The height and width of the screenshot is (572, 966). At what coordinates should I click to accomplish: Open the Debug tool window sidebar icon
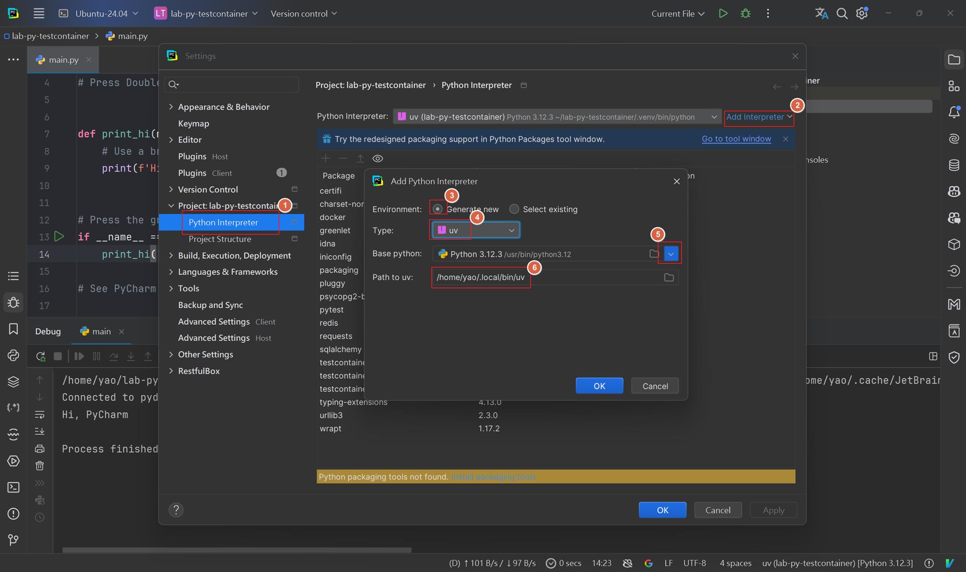click(13, 302)
